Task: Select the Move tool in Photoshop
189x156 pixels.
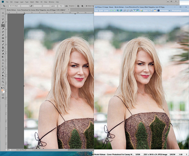Action: [x=3, y=13]
